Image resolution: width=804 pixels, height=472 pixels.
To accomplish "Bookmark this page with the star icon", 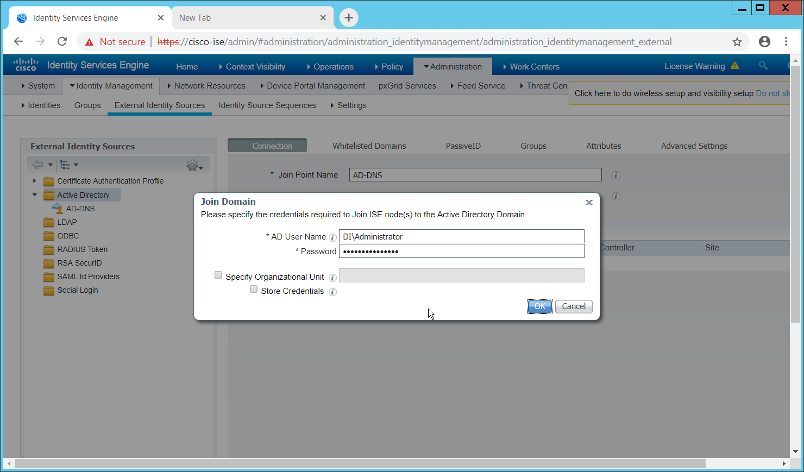I will pyautogui.click(x=737, y=42).
